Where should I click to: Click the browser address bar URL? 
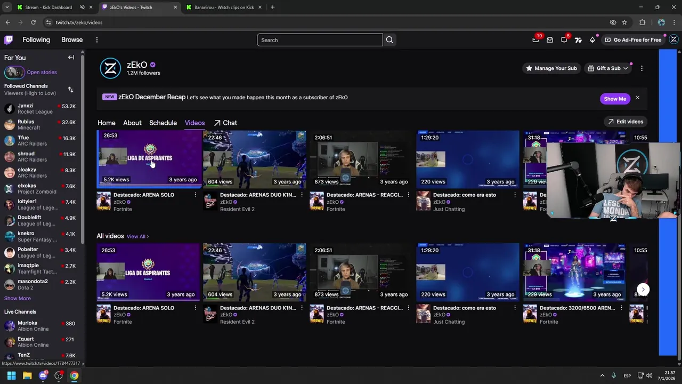(x=79, y=22)
